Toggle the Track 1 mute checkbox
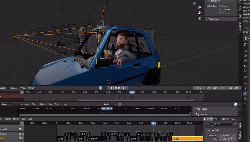250x142 pixels. (20, 138)
